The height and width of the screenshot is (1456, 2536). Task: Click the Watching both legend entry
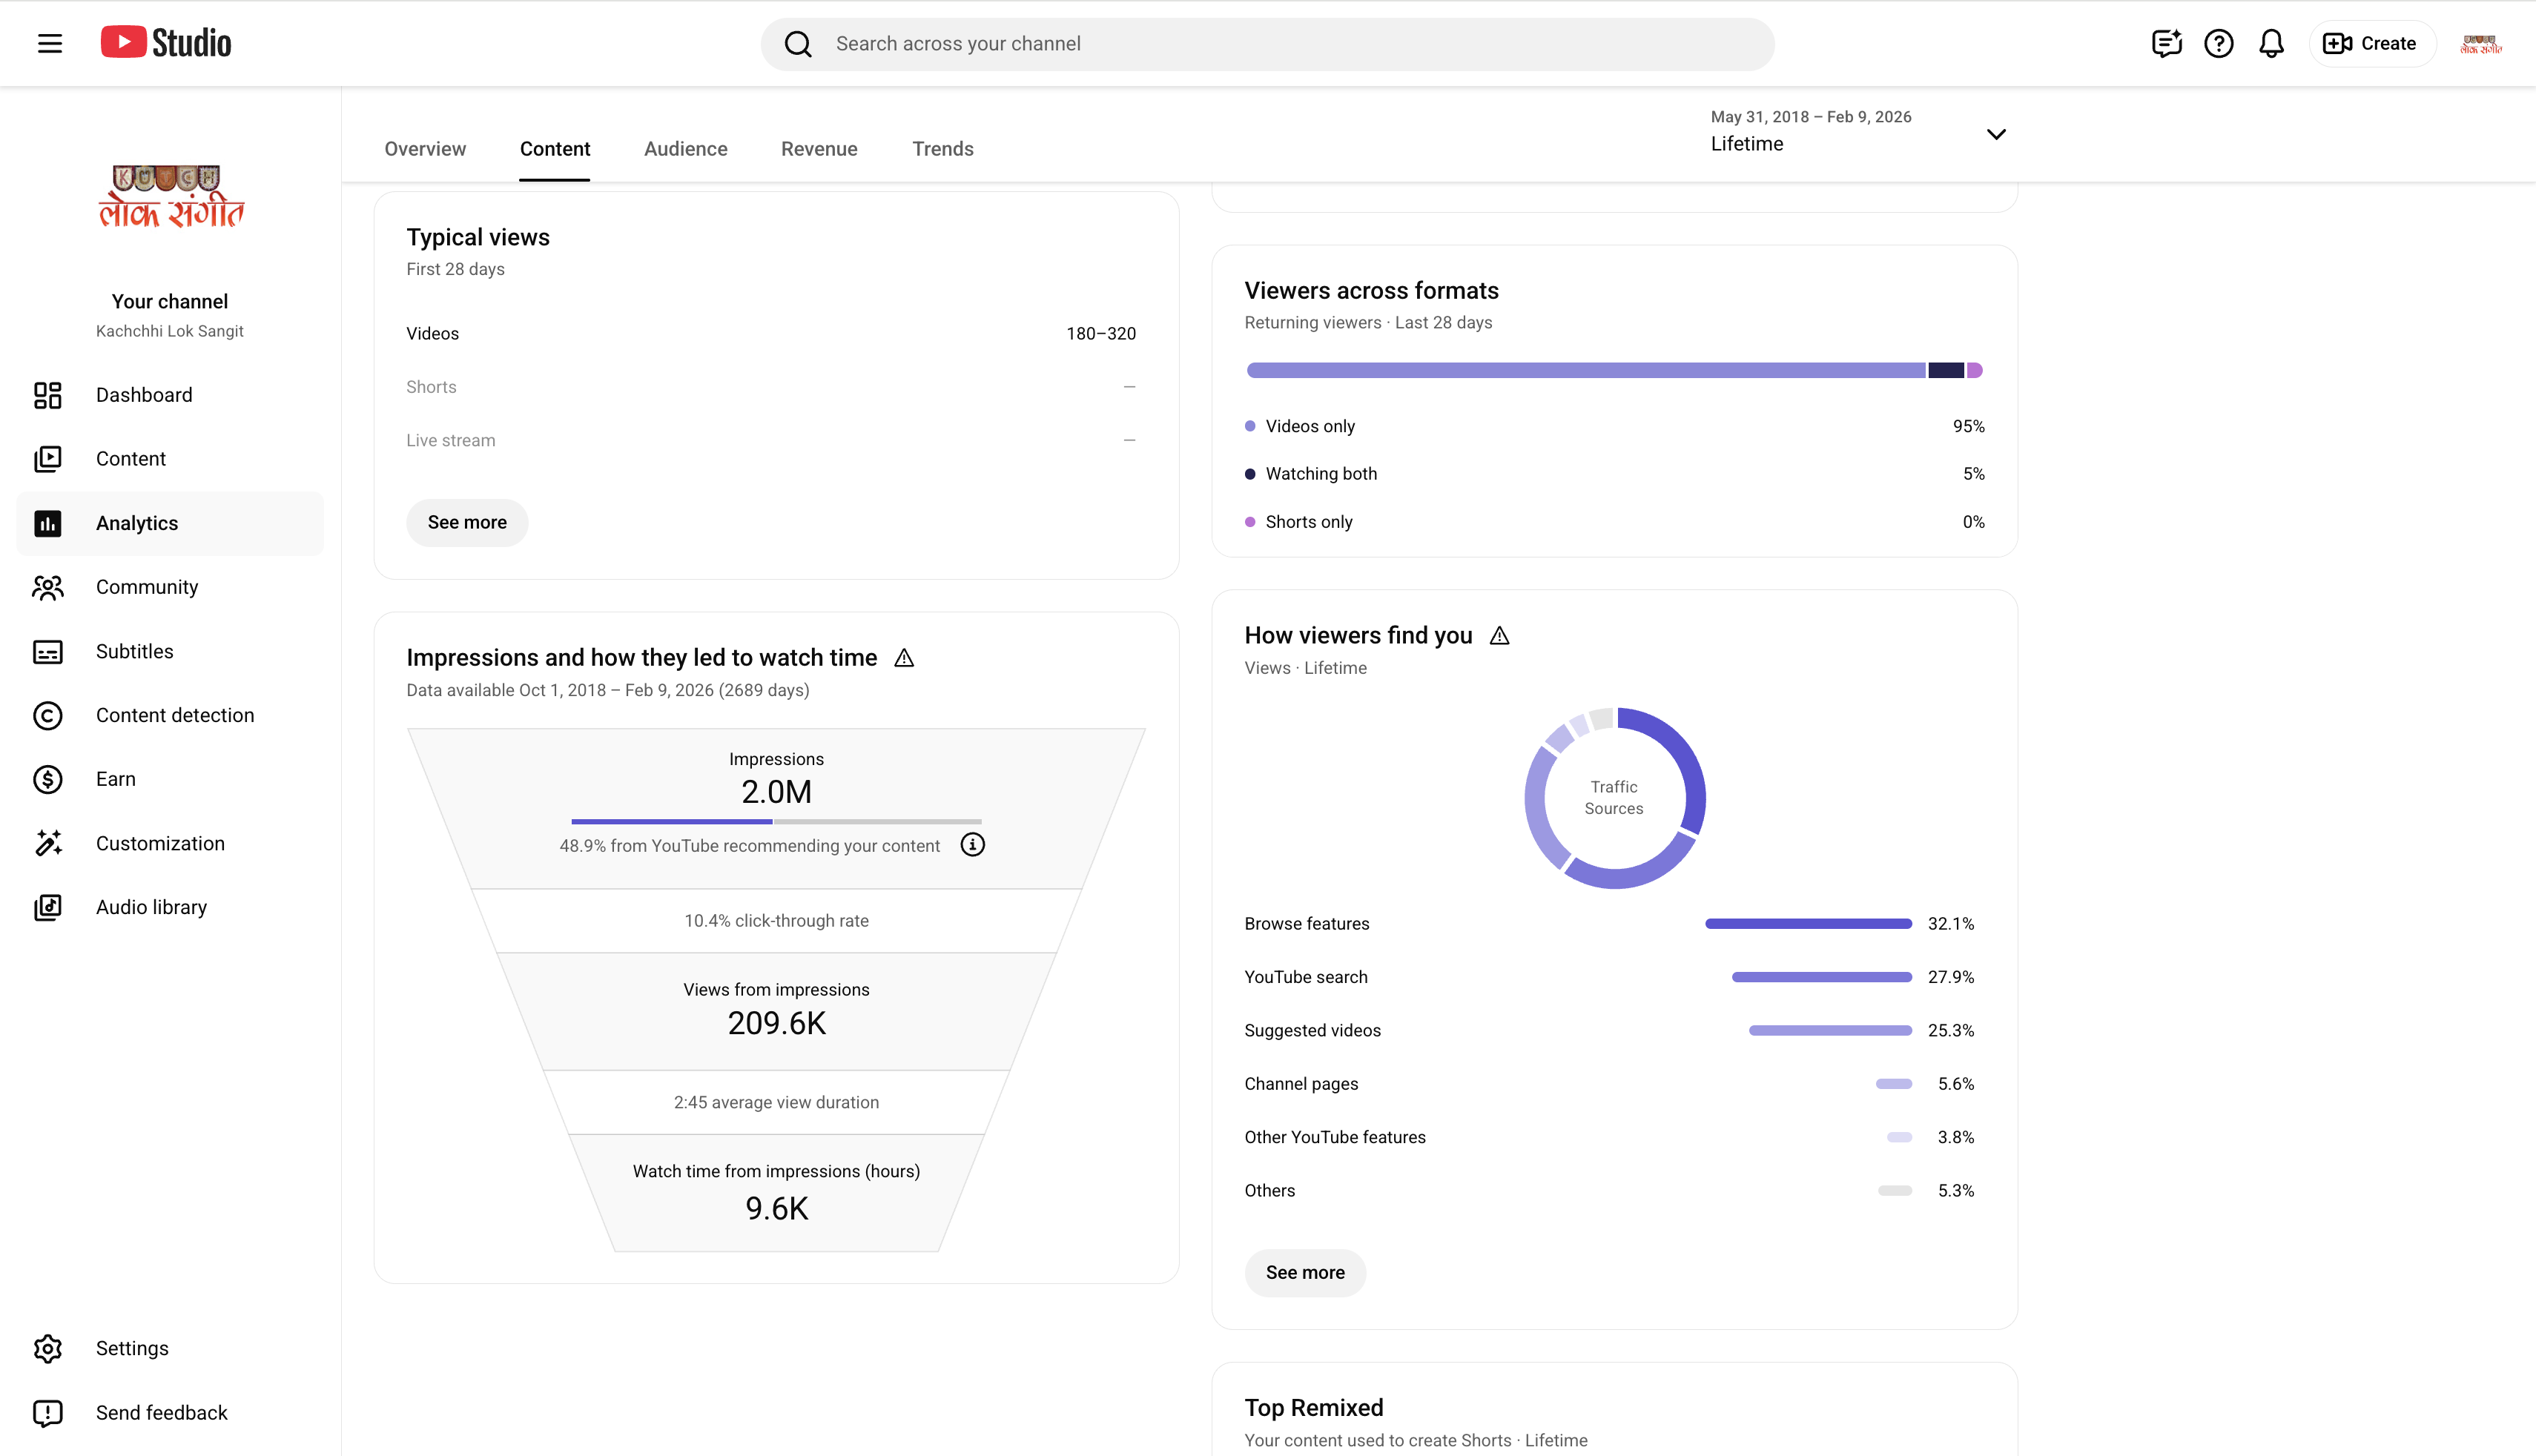(1614, 474)
